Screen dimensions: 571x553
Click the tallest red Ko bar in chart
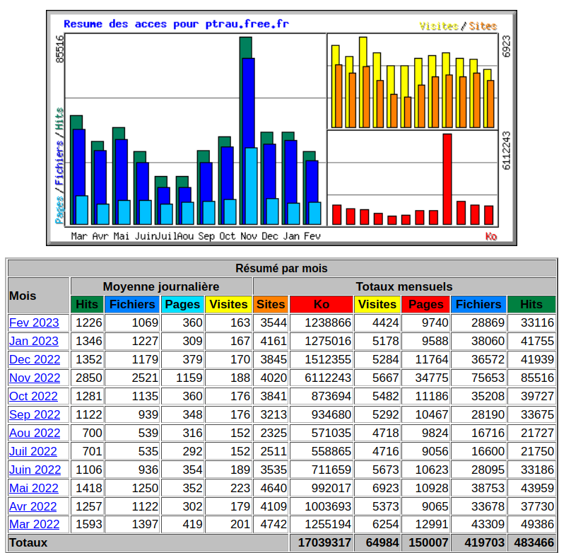pyautogui.click(x=447, y=179)
